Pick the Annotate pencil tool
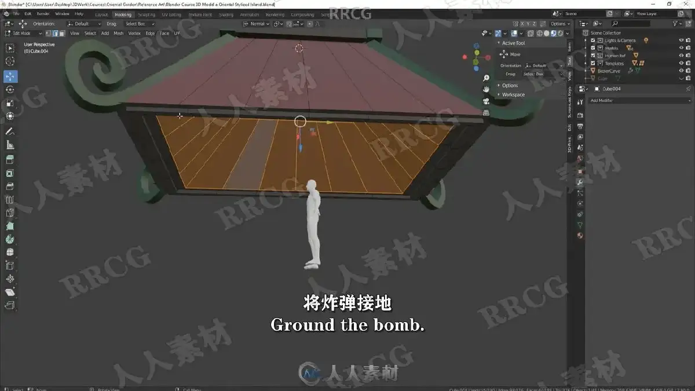 (10, 131)
